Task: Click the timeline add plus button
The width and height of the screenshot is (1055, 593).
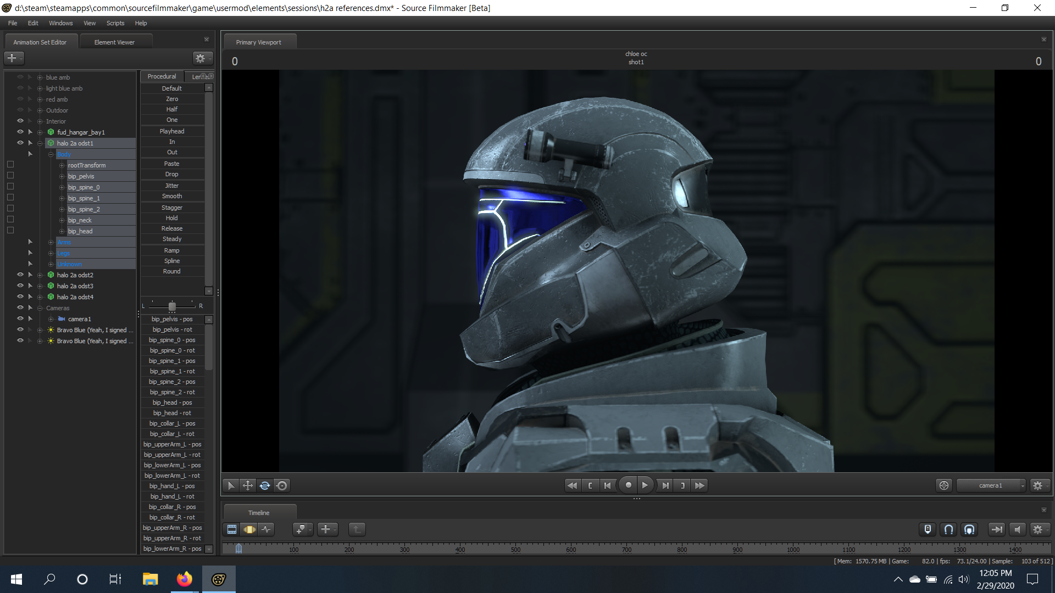Action: tap(327, 529)
